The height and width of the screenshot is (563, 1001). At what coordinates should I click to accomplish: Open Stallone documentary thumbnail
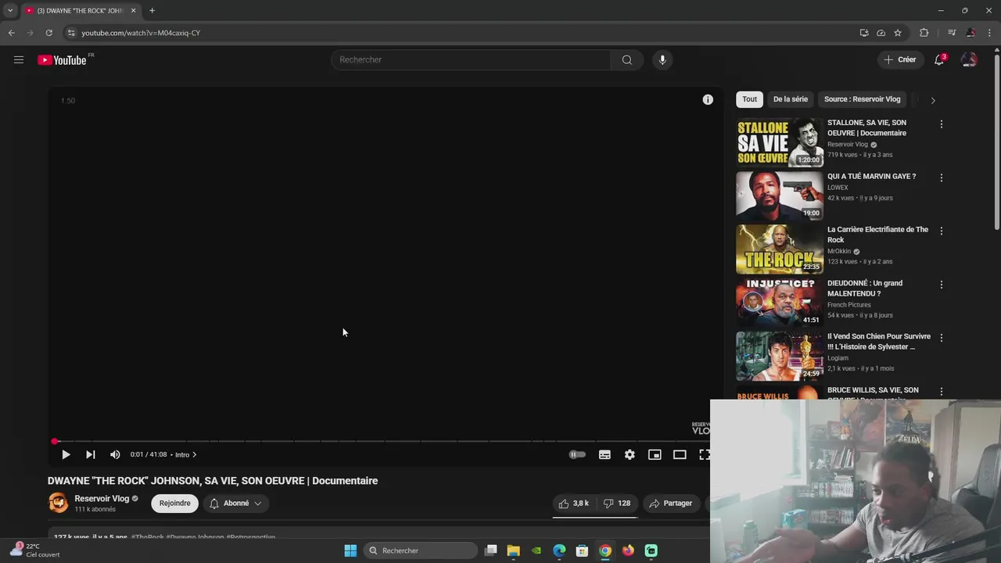point(780,142)
